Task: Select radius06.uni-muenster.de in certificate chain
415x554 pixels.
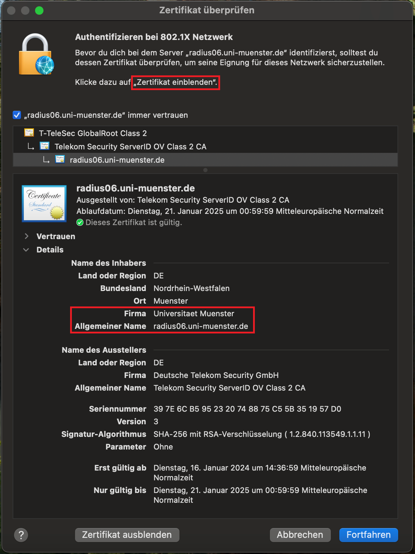Action: pyautogui.click(x=117, y=160)
